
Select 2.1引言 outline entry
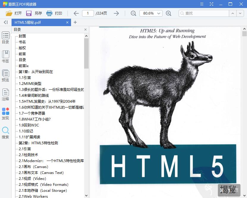click(x=25, y=149)
